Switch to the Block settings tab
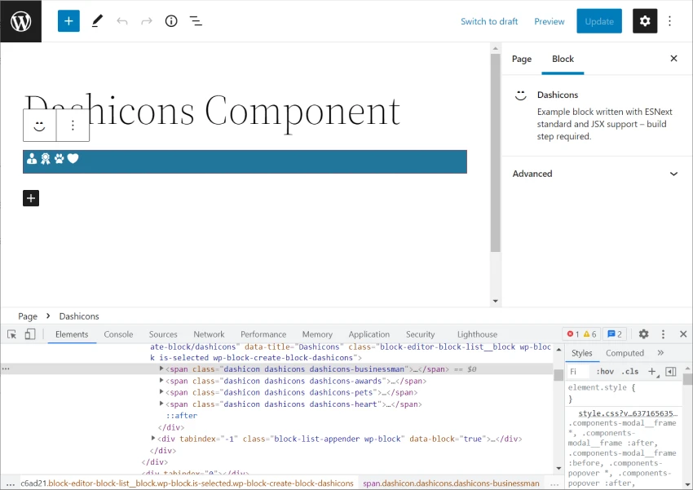 [563, 59]
